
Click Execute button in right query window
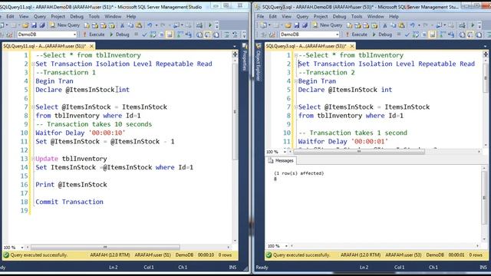[356, 34]
